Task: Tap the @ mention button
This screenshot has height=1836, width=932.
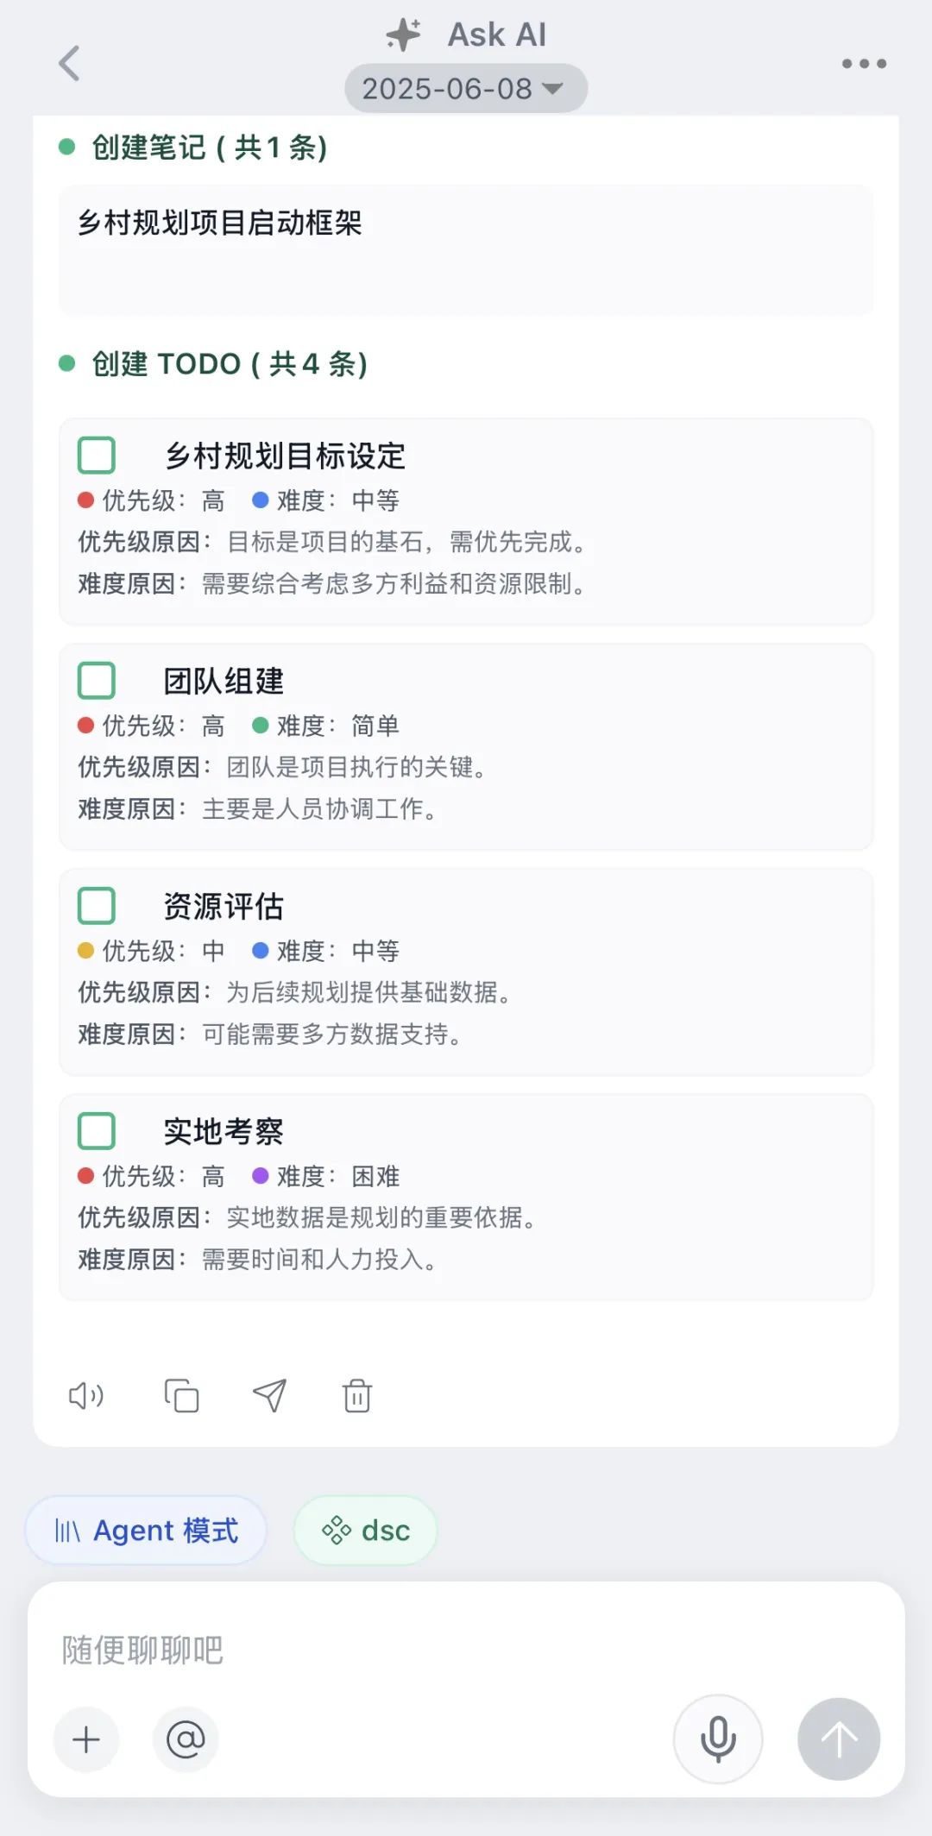Action: (186, 1739)
